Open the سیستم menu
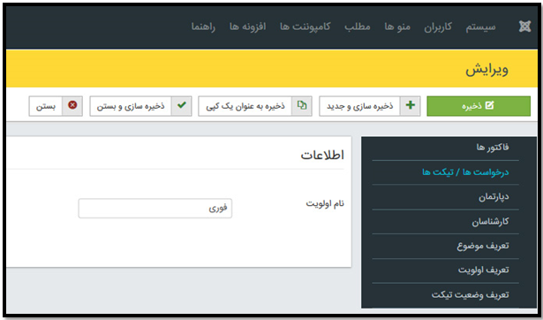Image resolution: width=543 pixels, height=320 pixels. [x=480, y=27]
